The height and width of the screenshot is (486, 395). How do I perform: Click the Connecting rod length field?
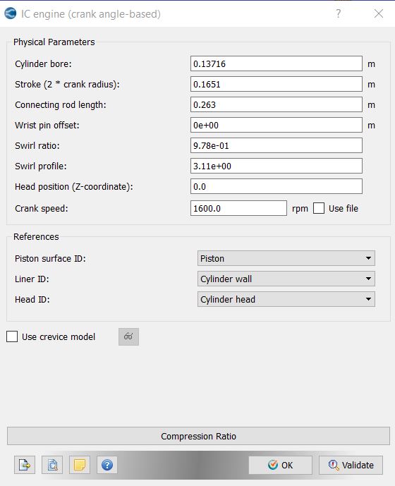pos(276,105)
